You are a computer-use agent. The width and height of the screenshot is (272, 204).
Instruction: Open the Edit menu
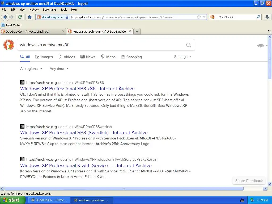pos(13,10)
